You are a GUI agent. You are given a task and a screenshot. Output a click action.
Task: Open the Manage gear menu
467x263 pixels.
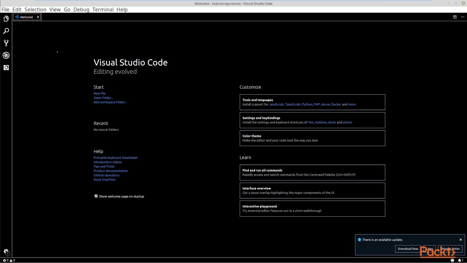pyautogui.click(x=6, y=252)
